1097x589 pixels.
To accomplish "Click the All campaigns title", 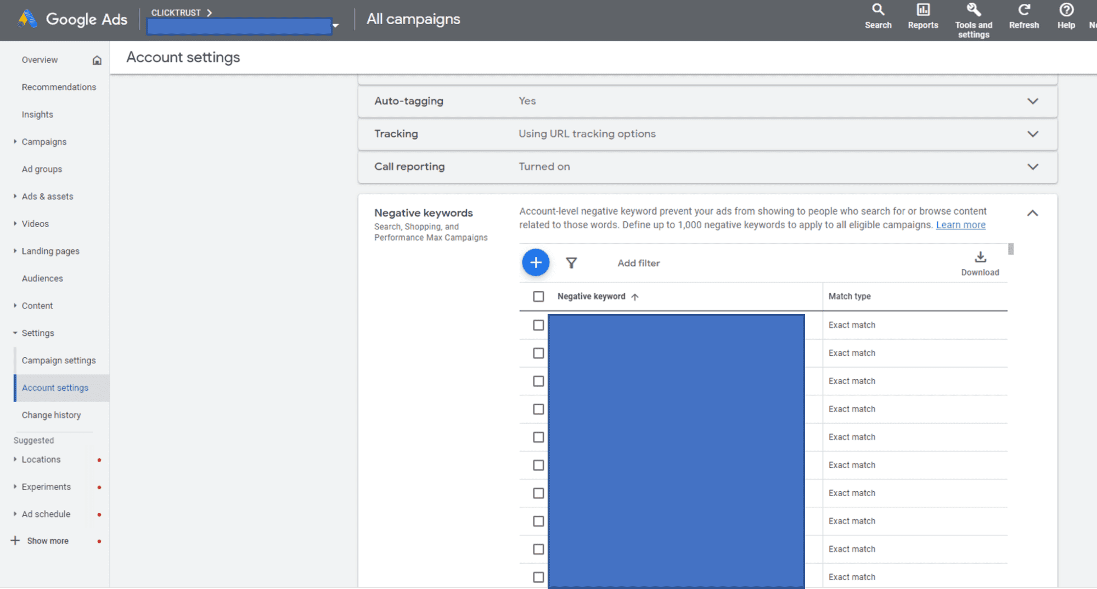I will point(413,19).
